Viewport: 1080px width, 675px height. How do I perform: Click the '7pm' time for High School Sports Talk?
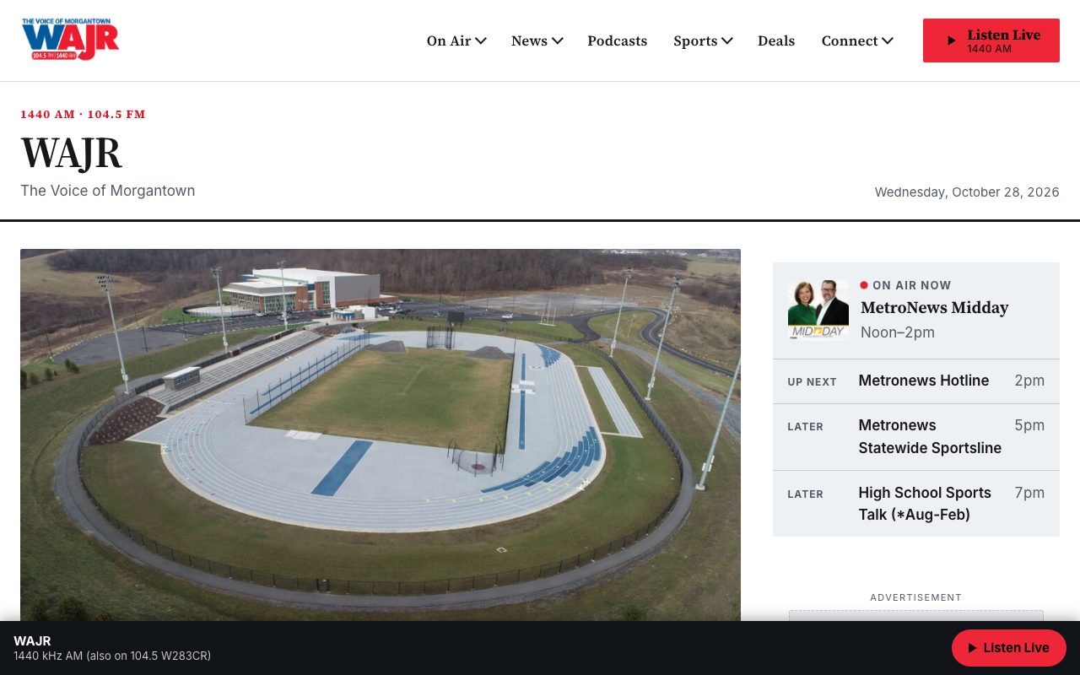tap(1029, 493)
